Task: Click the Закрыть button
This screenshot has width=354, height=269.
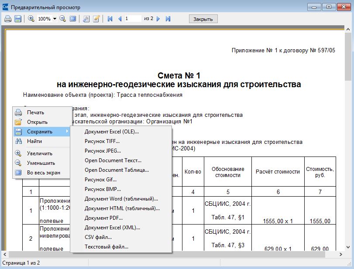Action: (203, 19)
